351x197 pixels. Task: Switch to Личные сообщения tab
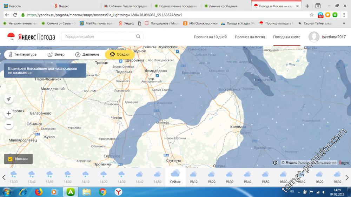tap(226, 6)
